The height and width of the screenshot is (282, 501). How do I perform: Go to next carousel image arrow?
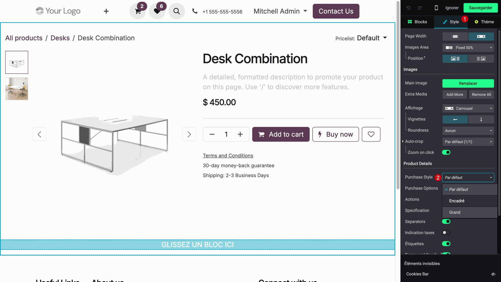click(189, 134)
